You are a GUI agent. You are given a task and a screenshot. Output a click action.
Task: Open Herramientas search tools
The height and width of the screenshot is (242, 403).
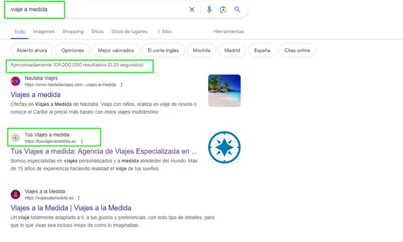coord(229,31)
